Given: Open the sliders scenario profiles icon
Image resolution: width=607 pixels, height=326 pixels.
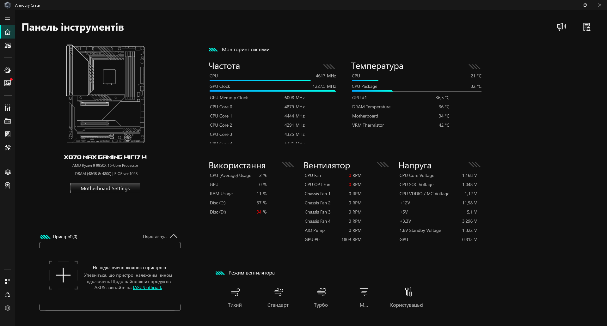Looking at the screenshot, I should click(x=8, y=108).
